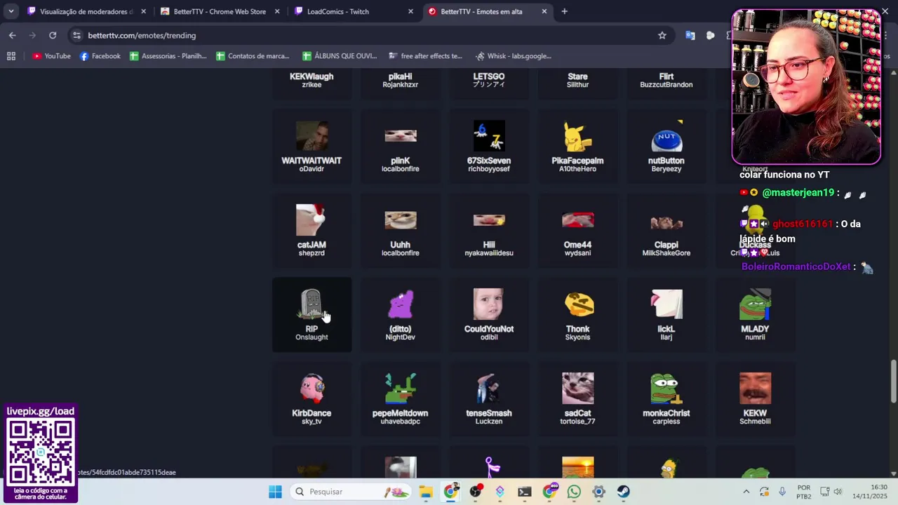This screenshot has height=505, width=898.
Task: Open the (ditto) emote by NightDev
Action: (401, 315)
